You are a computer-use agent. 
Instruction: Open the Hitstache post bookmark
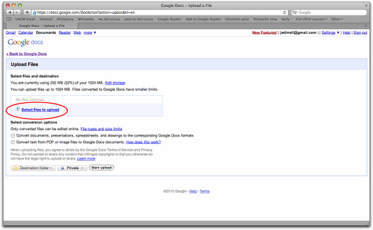coord(237,19)
